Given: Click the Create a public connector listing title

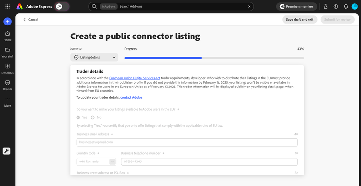Looking at the screenshot, I should click(x=135, y=37).
